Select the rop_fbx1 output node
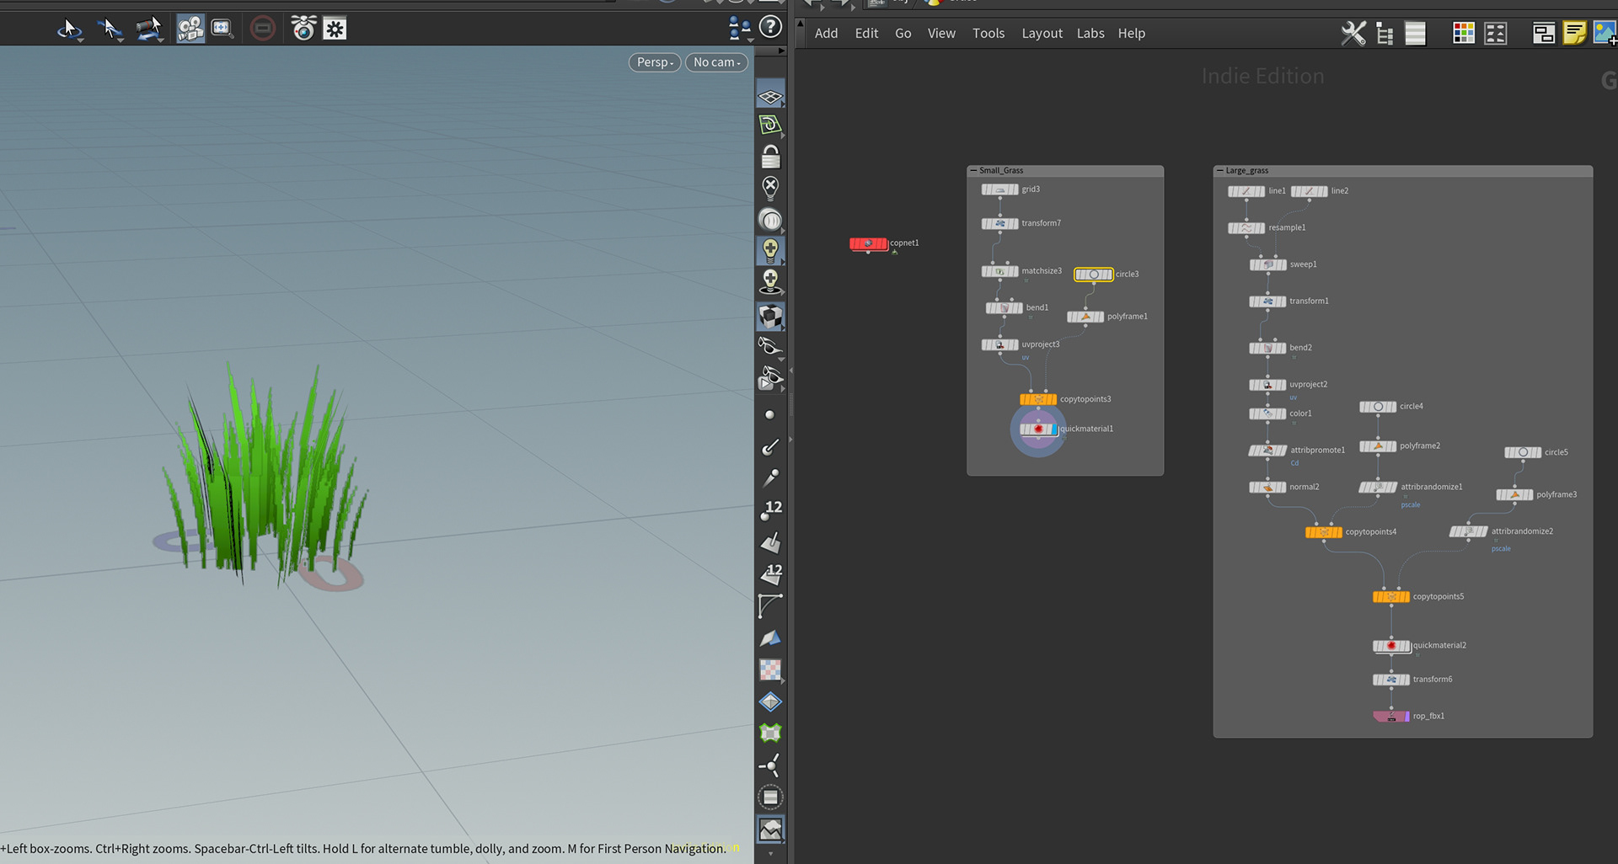The height and width of the screenshot is (864, 1618). coord(1391,717)
